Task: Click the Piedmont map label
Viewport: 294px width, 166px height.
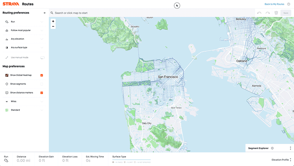Action: coord(261,48)
